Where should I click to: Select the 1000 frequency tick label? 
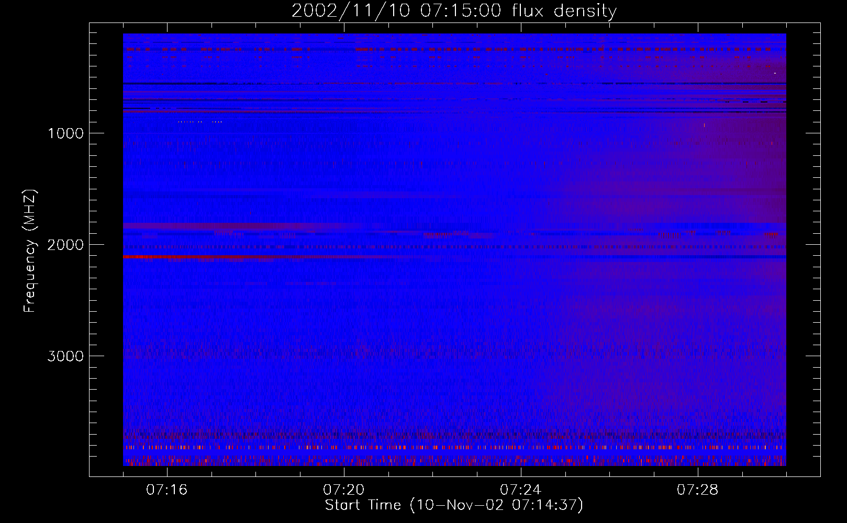[65, 133]
